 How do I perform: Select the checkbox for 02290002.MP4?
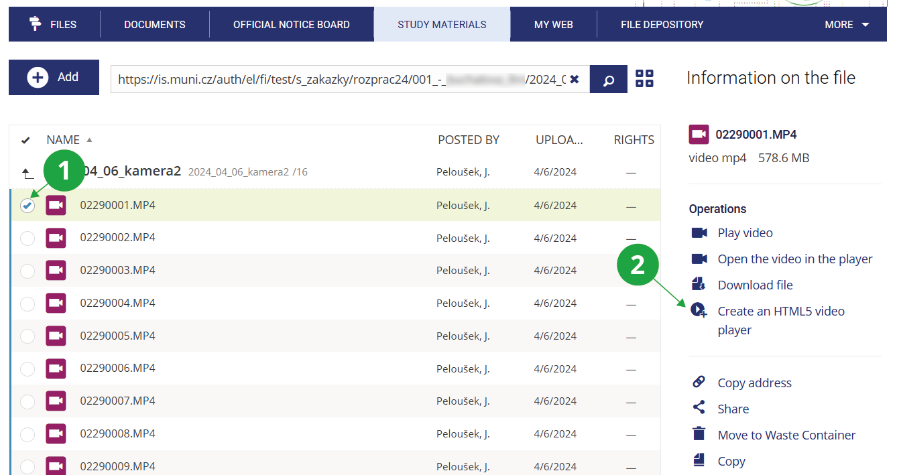(27, 239)
